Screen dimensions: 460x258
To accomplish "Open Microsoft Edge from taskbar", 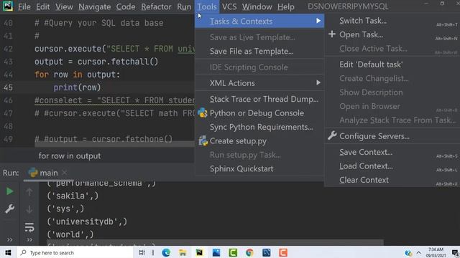I will click(166, 252).
